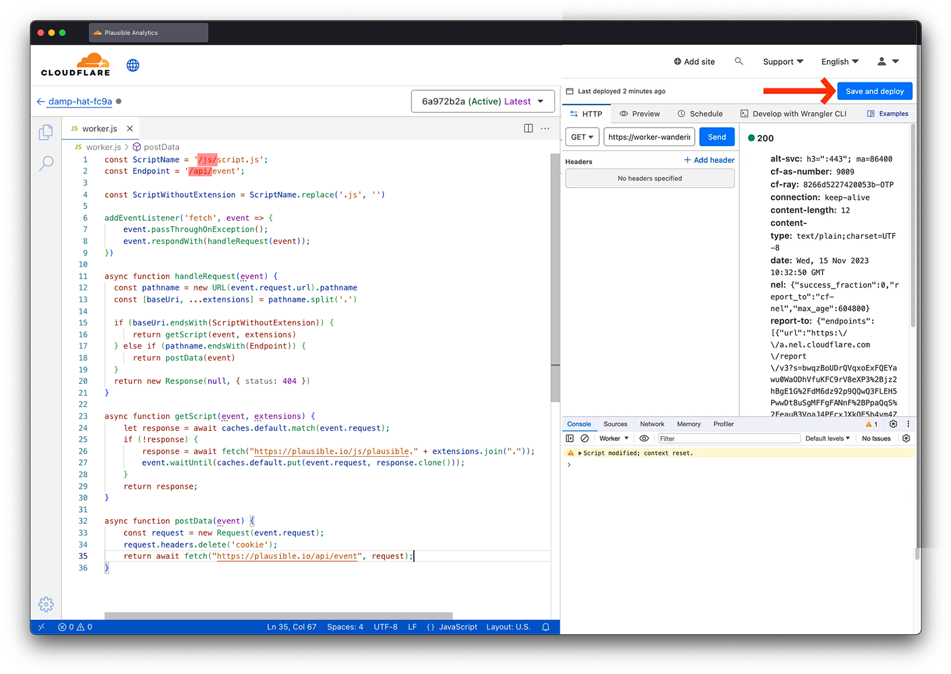Open the Worker context dropdown
The width and height of the screenshot is (951, 674).
coord(613,438)
